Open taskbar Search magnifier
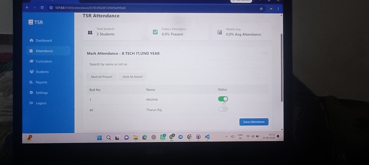This screenshot has height=165, width=369. pos(109,137)
